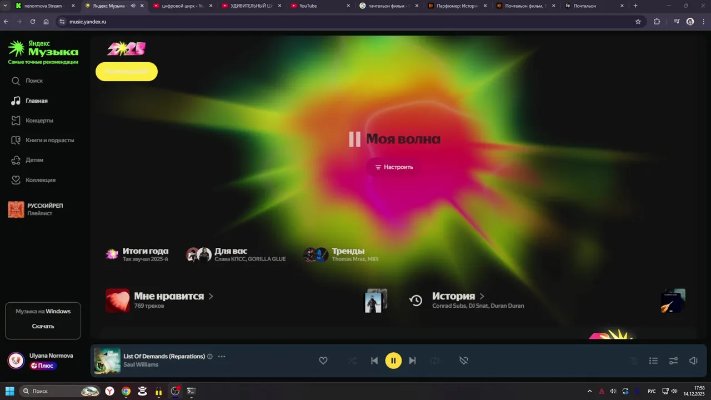Image resolution: width=711 pixels, height=400 pixels.
Task: Open Yandex Browser from the taskbar
Action: click(110, 391)
